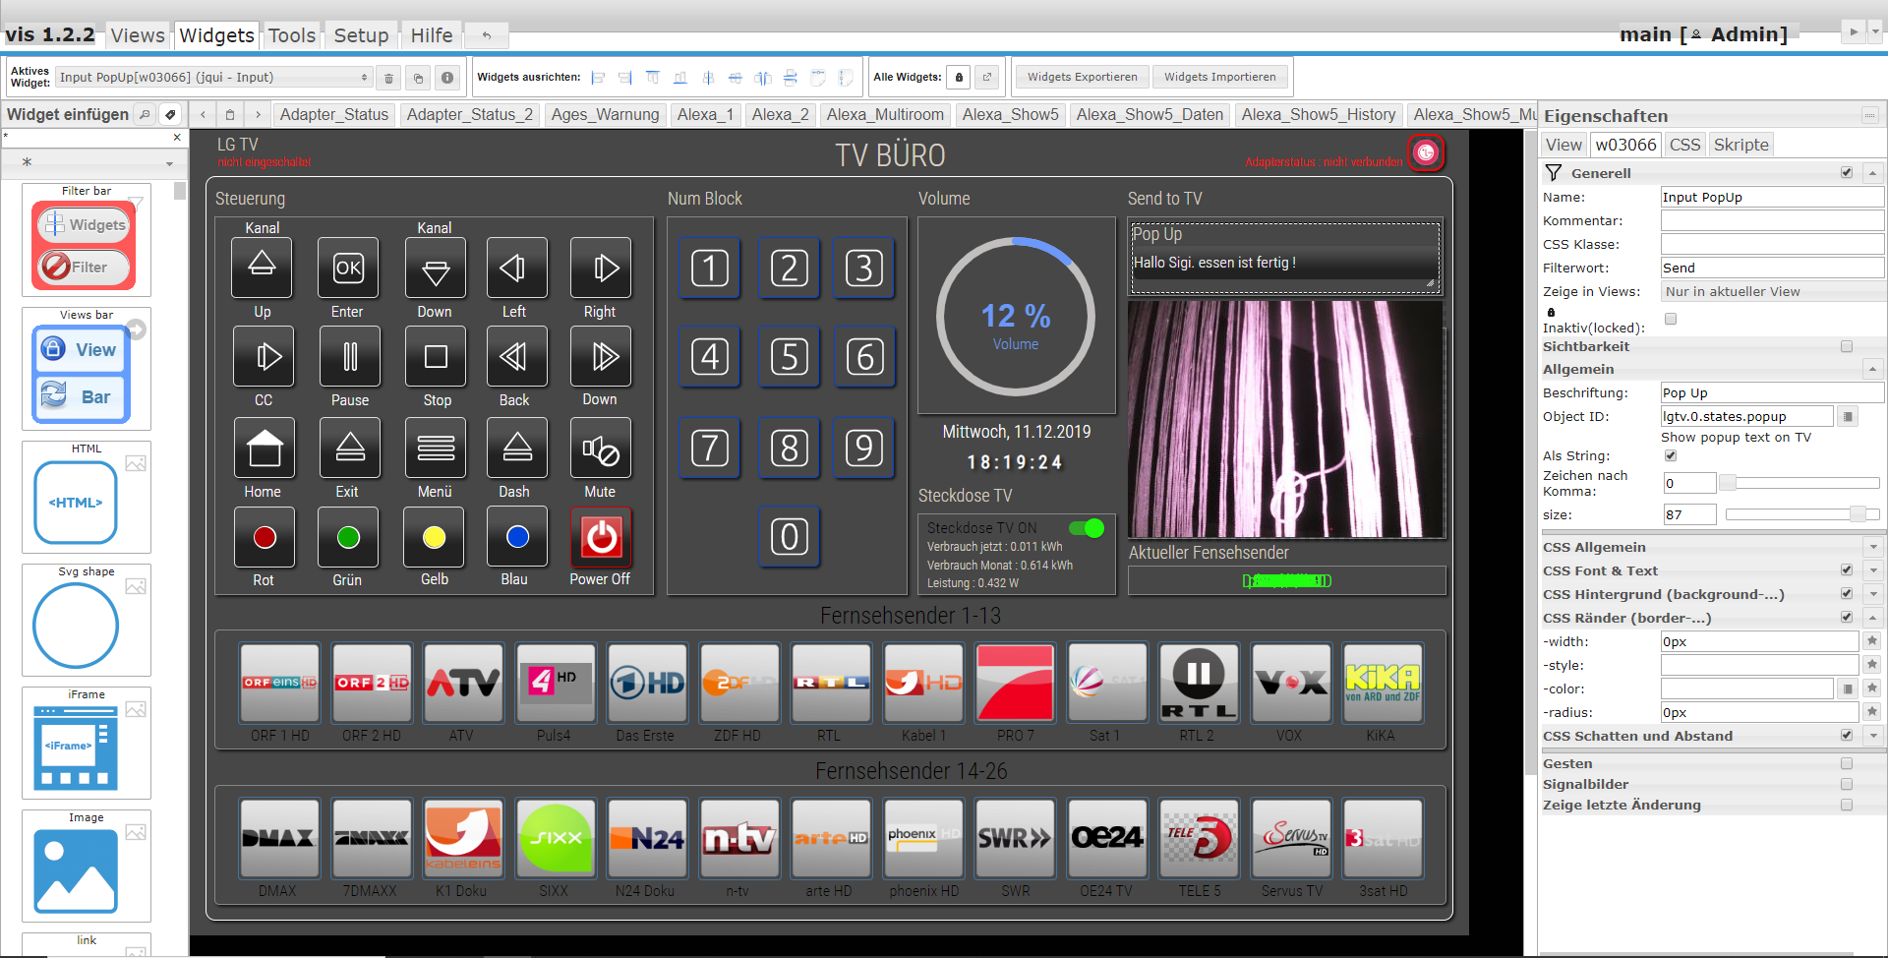Switch off the Steckdose TV ON toggle
The image size is (1888, 958).
pyautogui.click(x=1087, y=528)
